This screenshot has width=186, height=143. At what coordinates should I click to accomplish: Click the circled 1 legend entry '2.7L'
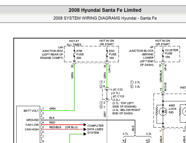(x=135, y=82)
